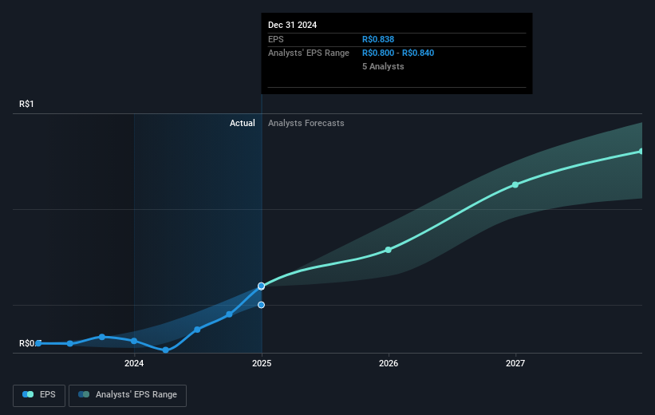
Task: Click the 'Analysts Forecasts' section label
Action: pos(306,123)
